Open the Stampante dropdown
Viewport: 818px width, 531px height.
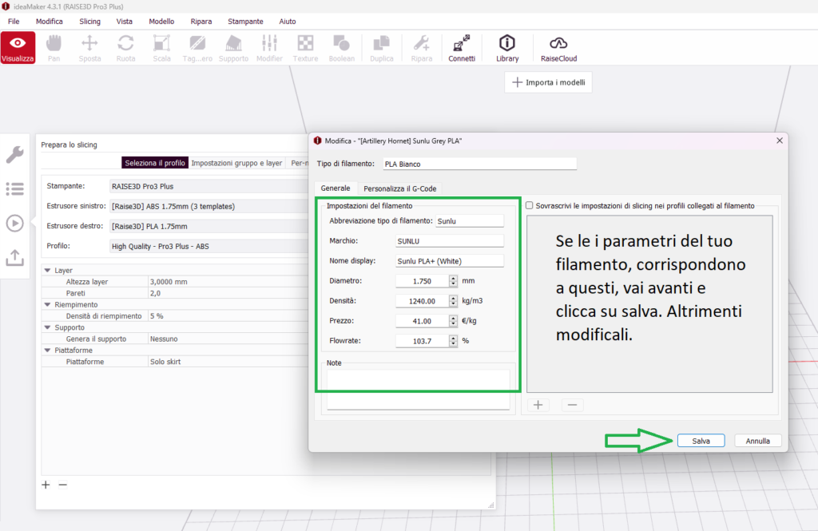(x=208, y=186)
